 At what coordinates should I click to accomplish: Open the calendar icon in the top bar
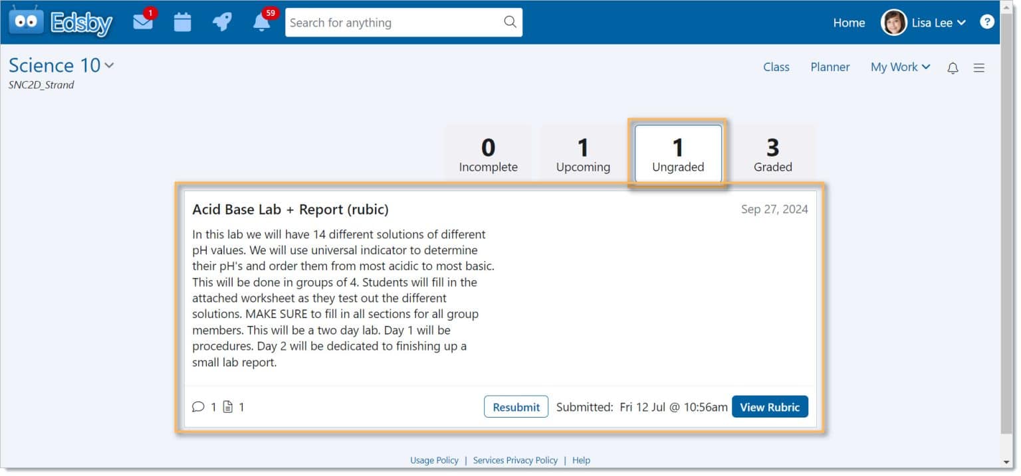(x=182, y=22)
